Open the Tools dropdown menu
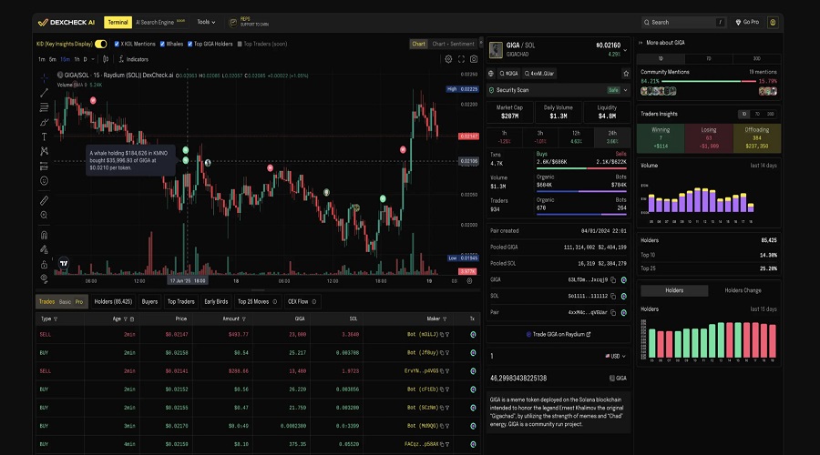Image resolution: width=820 pixels, height=455 pixels. pos(206,22)
